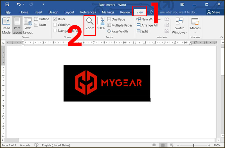The height and width of the screenshot is (148, 225).
Task: Open a New Window
Action: (x=148, y=19)
